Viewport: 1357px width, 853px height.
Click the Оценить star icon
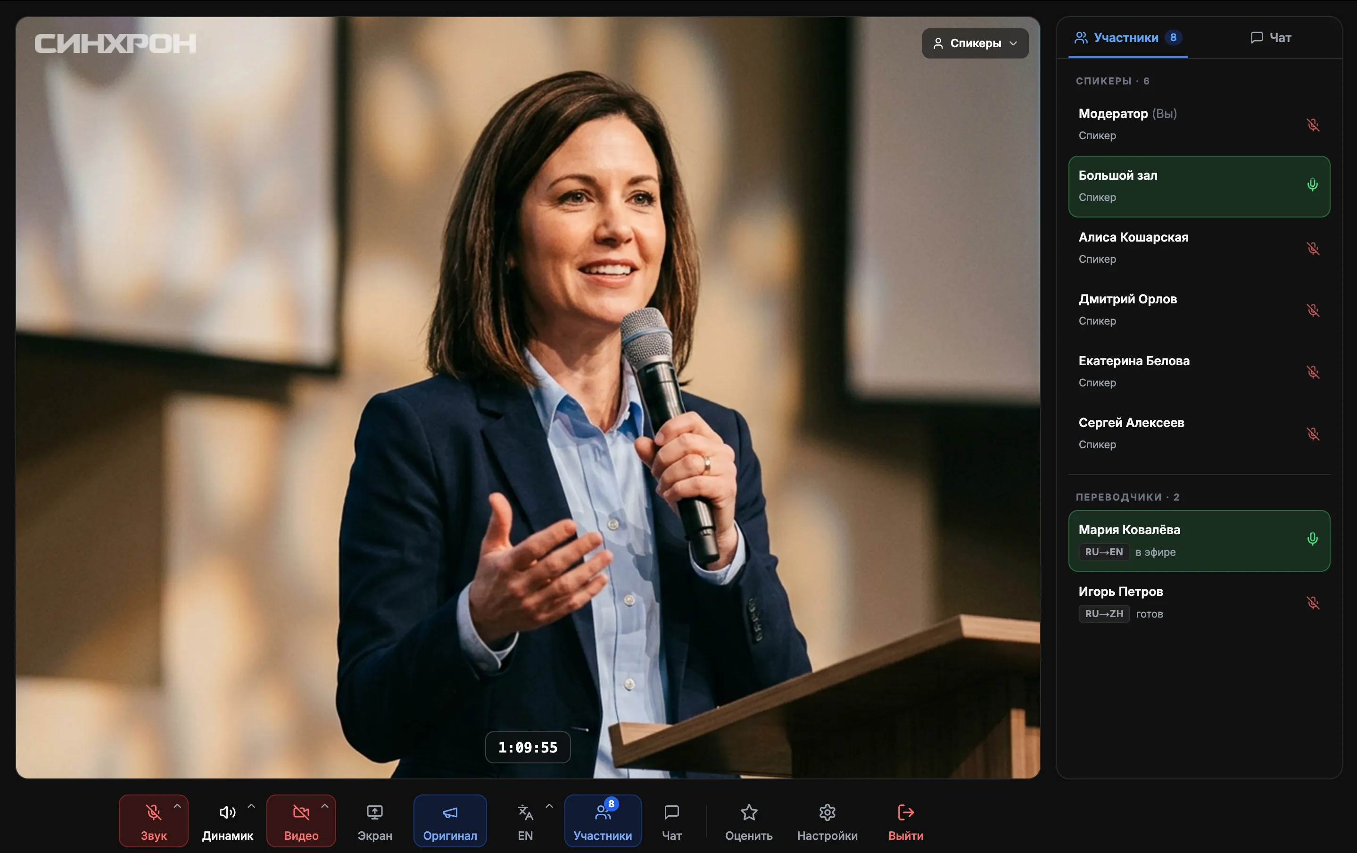(749, 812)
